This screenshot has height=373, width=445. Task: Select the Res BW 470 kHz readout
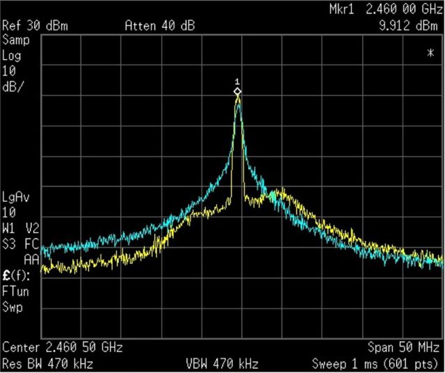click(48, 364)
